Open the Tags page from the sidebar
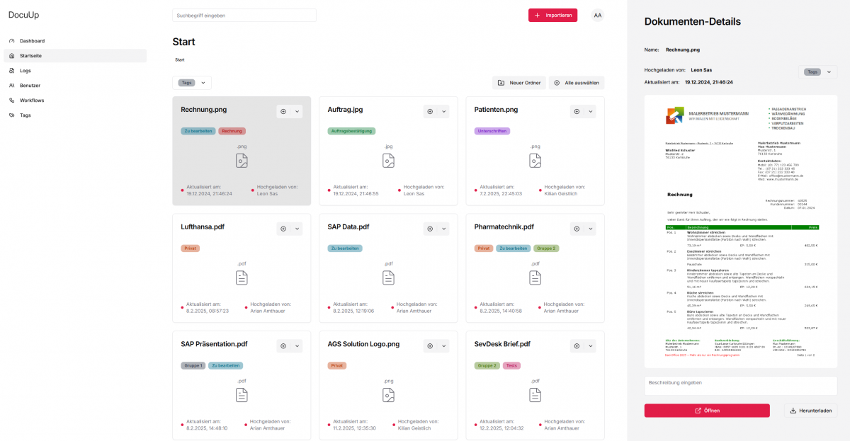This screenshot has width=850, height=441. pos(25,115)
